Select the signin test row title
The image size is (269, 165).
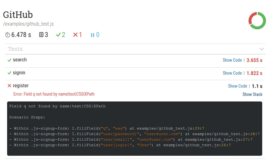pyautogui.click(x=19, y=73)
